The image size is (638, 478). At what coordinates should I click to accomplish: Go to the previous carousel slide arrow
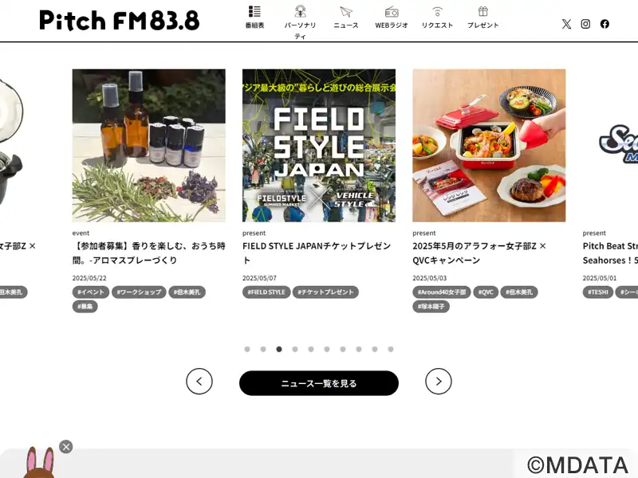pyautogui.click(x=199, y=382)
